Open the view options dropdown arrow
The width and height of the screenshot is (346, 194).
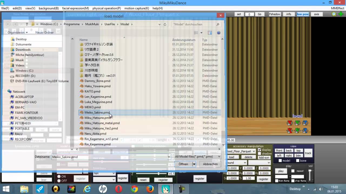click(201, 33)
